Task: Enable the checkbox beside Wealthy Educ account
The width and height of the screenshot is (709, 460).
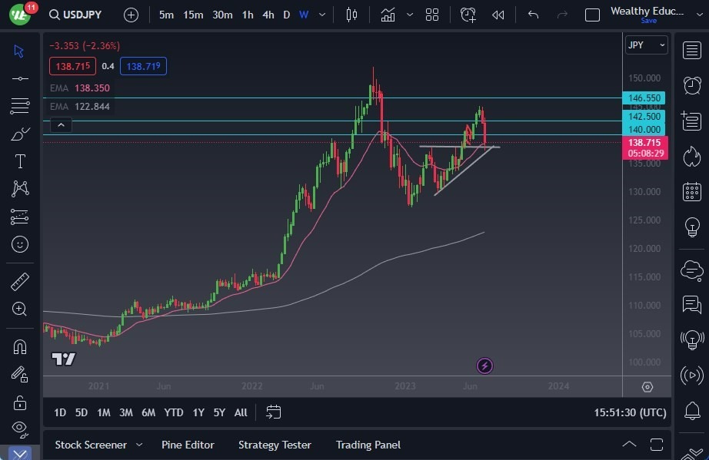Action: tap(593, 14)
